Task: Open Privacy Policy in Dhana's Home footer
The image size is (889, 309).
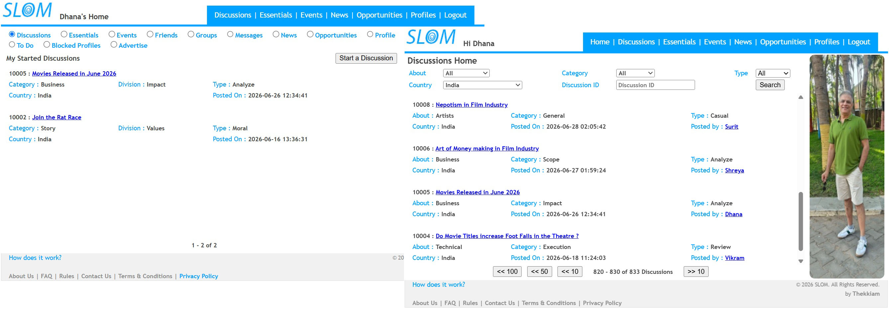Action: (x=199, y=276)
